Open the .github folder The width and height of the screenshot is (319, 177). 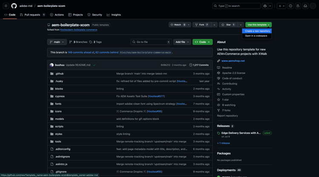tap(59, 74)
